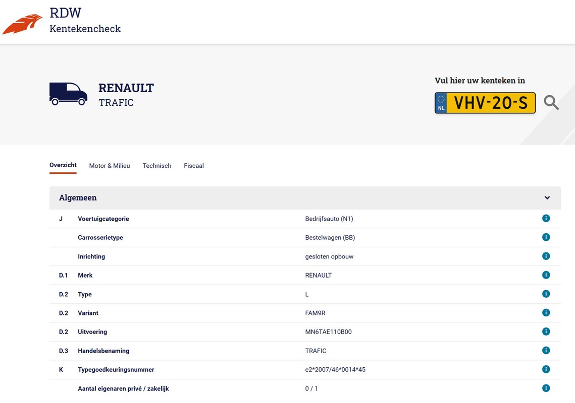Switch to the Motor & Milieu tab
575x403 pixels.
(x=109, y=166)
